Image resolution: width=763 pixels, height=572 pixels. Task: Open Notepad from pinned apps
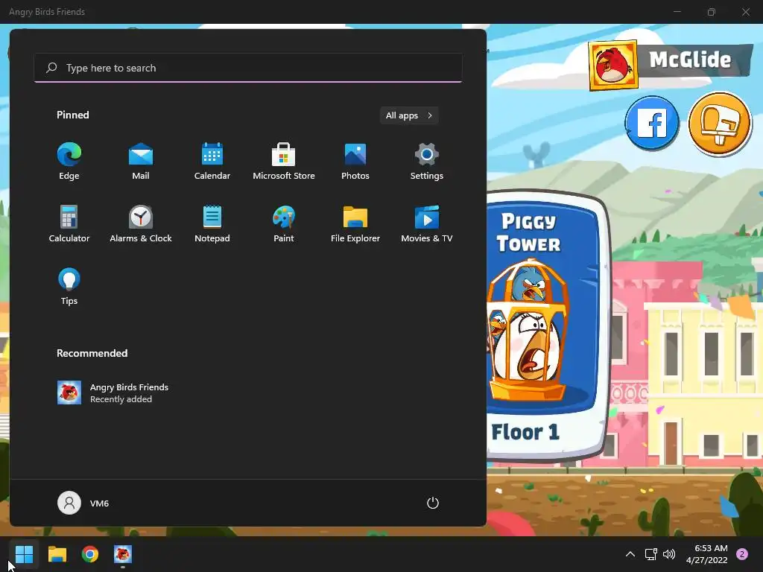pyautogui.click(x=212, y=223)
